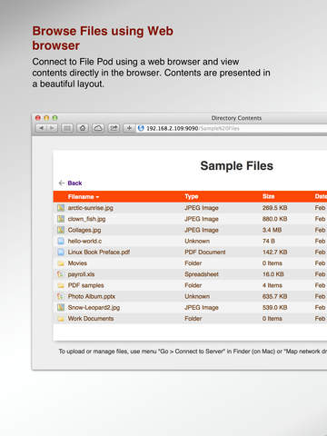
Task: Click the yellow minimize window button
Action: pos(46,118)
